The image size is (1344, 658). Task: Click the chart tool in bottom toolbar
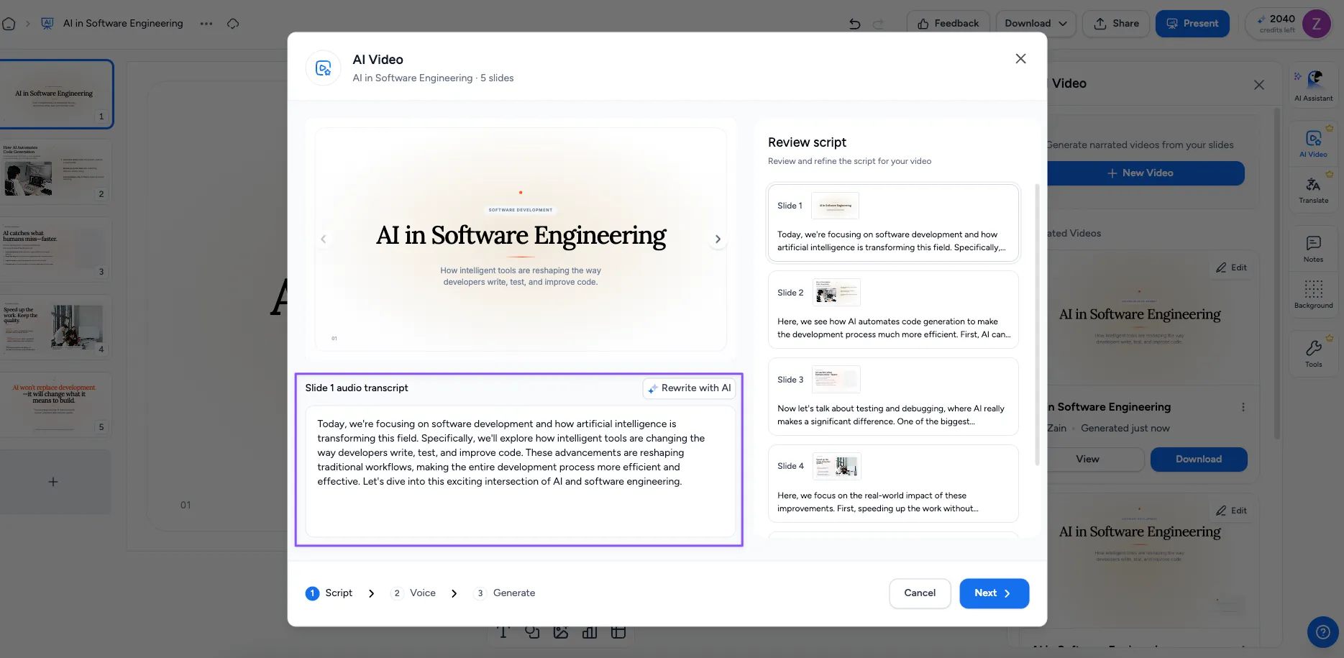coord(590,632)
